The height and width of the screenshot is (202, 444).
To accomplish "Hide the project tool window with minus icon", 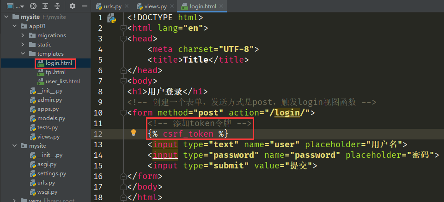I will [x=84, y=6].
